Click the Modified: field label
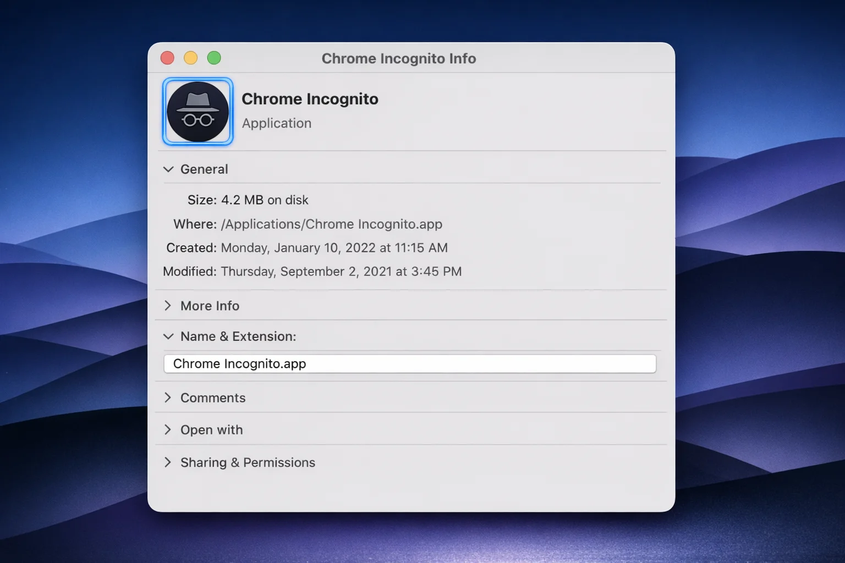This screenshot has height=563, width=845. click(x=190, y=272)
